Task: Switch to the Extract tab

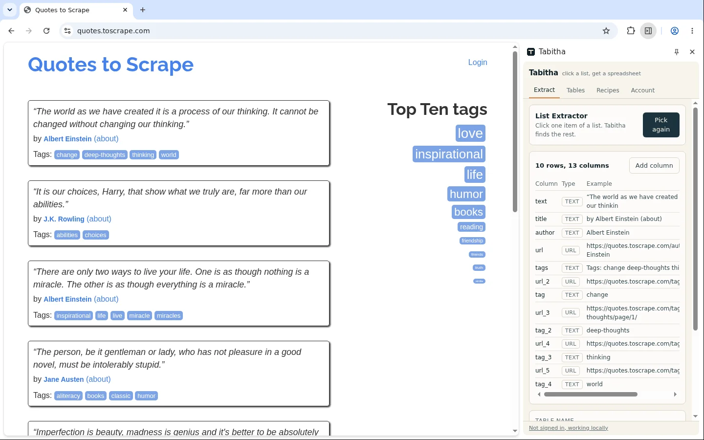Action: (544, 90)
